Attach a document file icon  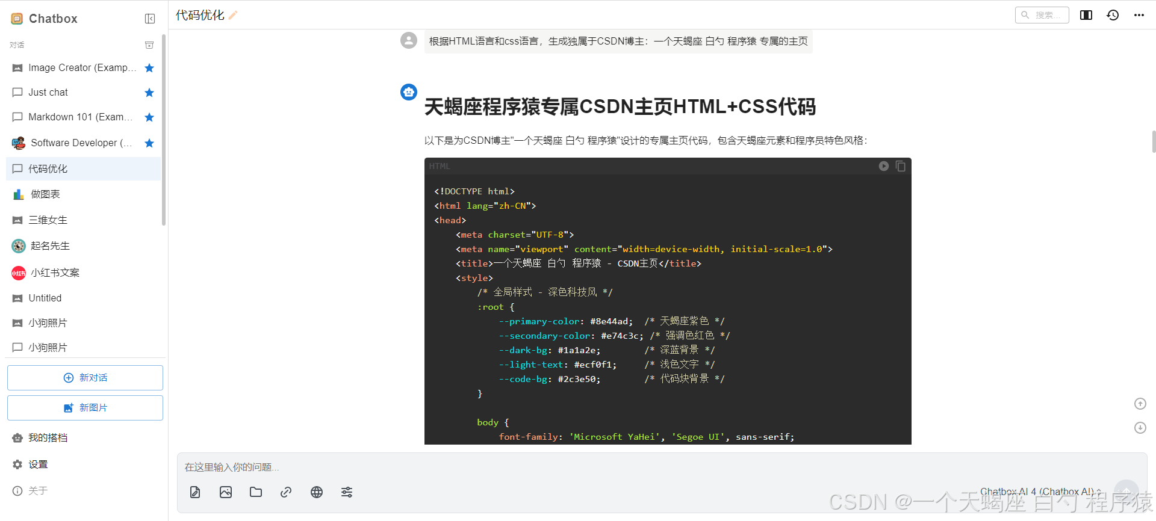pos(195,492)
